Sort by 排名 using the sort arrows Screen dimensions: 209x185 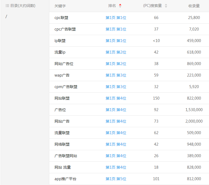120,6
